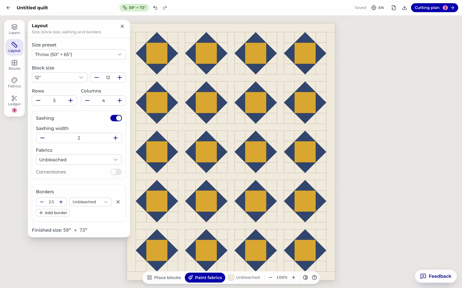
Task: Open the language selector globe
Action: coord(378,8)
